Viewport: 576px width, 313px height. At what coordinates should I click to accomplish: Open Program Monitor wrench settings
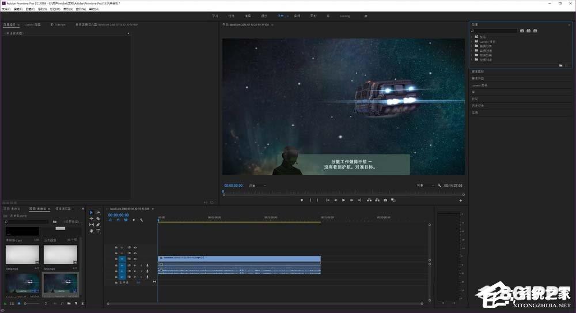(x=439, y=186)
